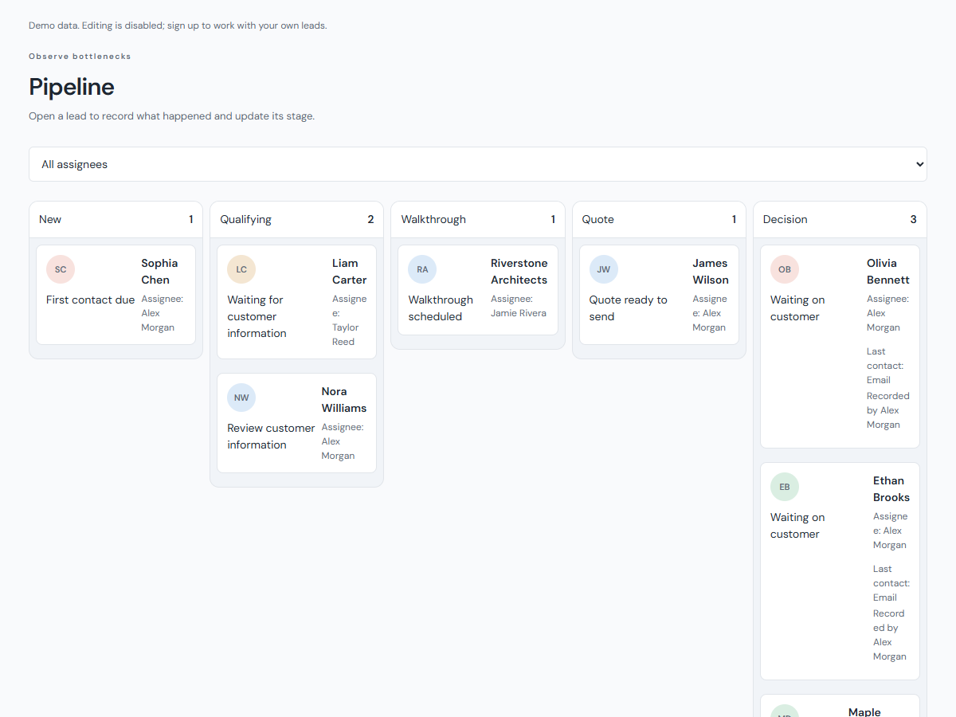Click the demo data notice text
This screenshot has height=717, width=956.
pos(178,25)
